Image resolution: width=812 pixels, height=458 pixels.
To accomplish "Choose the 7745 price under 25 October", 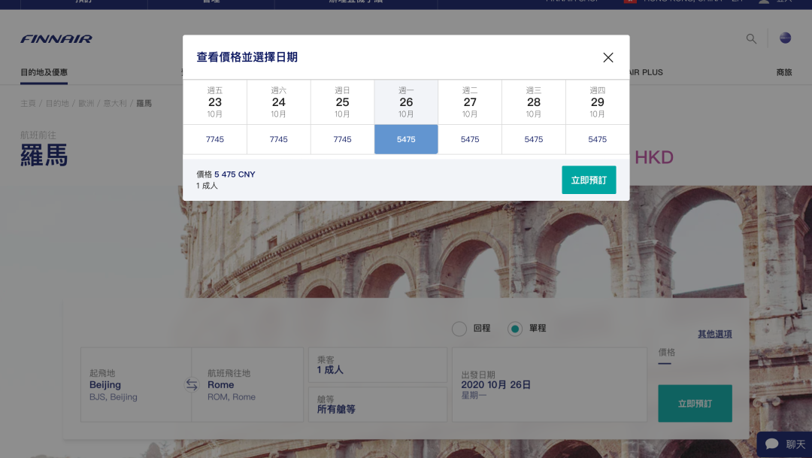I will coord(342,139).
